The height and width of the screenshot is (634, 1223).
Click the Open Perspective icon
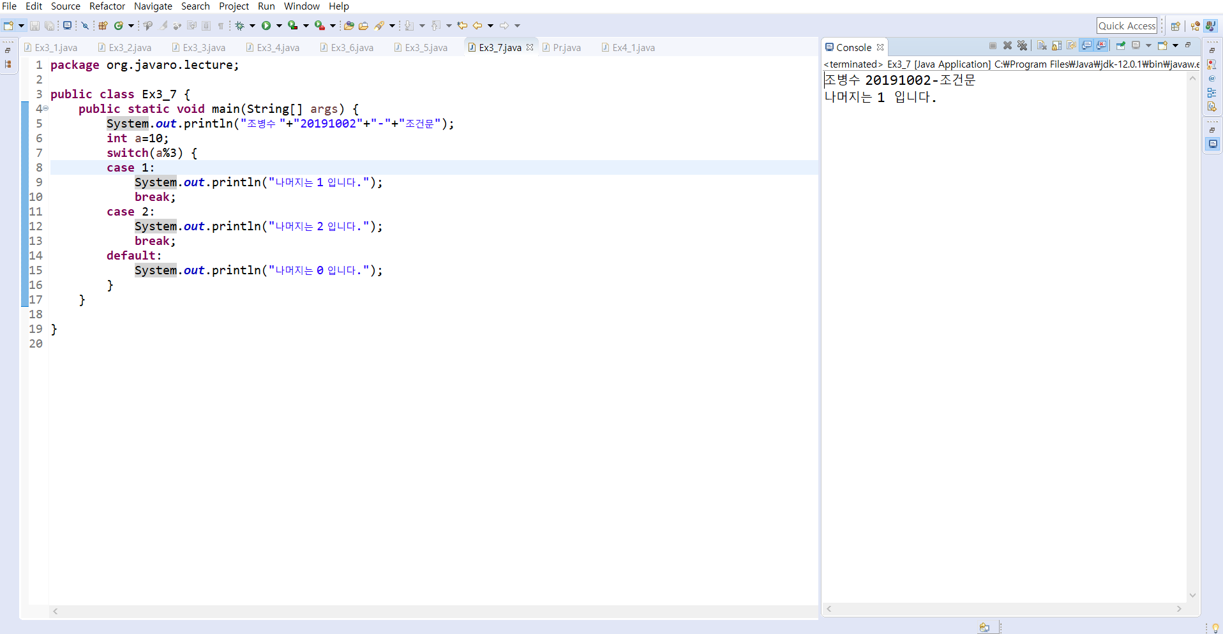[1176, 26]
